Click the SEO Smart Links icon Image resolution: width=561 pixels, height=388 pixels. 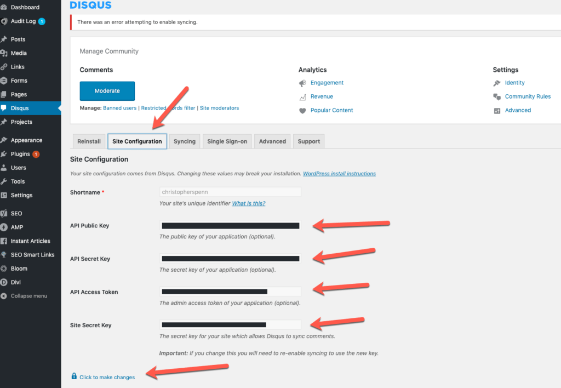[x=4, y=255]
